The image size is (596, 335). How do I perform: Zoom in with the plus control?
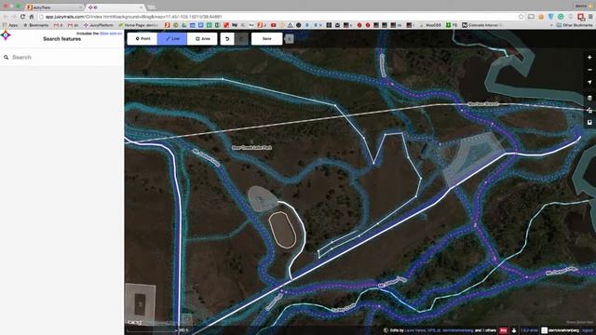point(589,58)
